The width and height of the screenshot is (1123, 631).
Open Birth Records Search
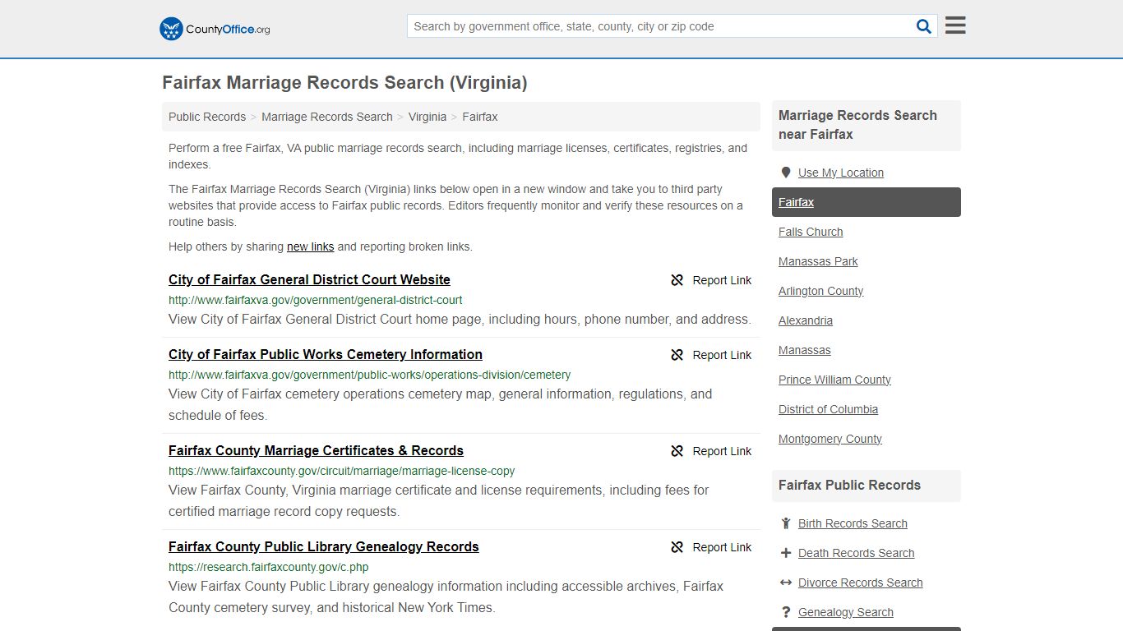click(x=853, y=523)
